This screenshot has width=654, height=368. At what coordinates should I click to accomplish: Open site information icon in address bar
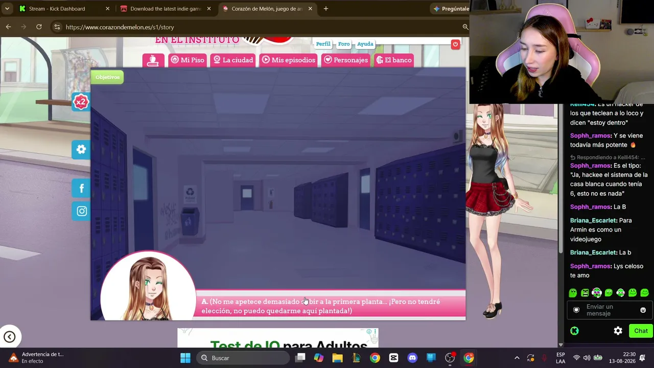pyautogui.click(x=57, y=27)
